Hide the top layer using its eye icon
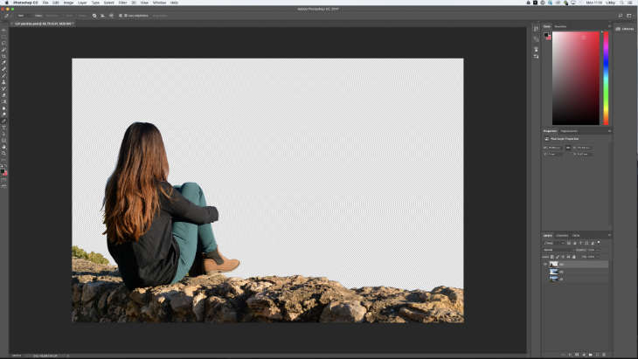The width and height of the screenshot is (638, 359). click(x=545, y=264)
